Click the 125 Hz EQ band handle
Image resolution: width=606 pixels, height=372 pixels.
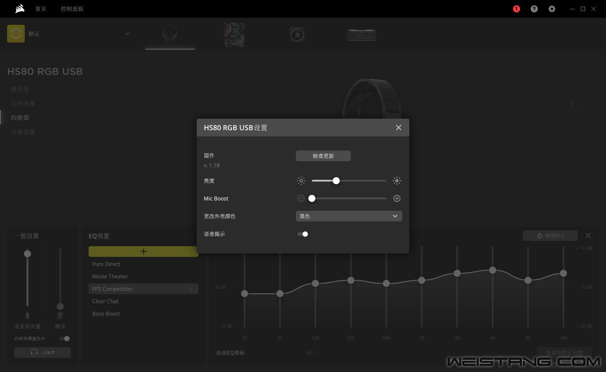pos(315,283)
